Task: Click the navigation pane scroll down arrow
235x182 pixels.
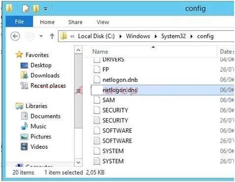Action: (78, 162)
